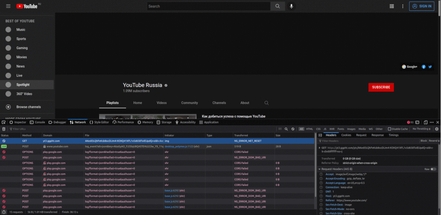Viewport: 441px width, 215px height.
Task: Open the Debugger devtools tab
Action: [x=57, y=122]
